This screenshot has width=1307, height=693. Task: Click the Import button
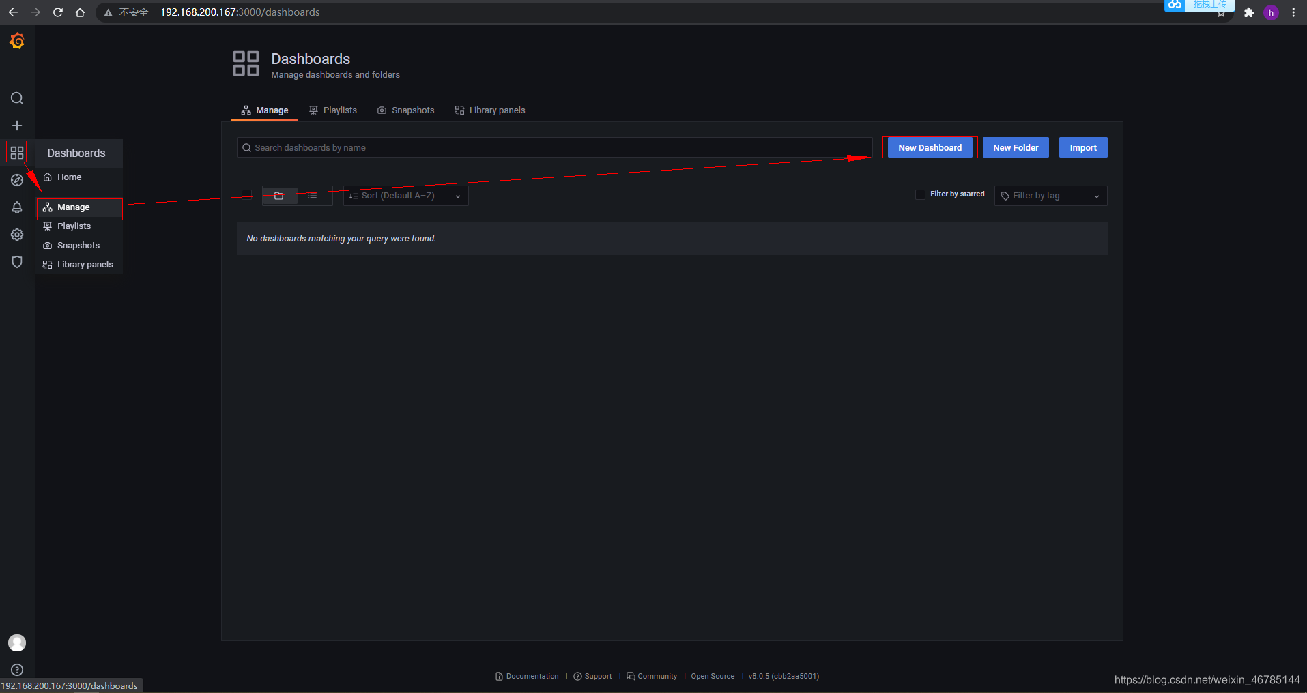[1083, 148]
